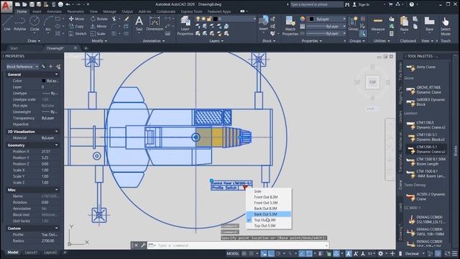Switch to the Layout1 tab
Image resolution: width=460 pixels, height=259 pixels.
[x=31, y=253]
